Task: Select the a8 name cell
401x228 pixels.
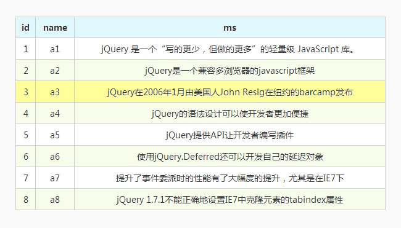Action: pos(55,199)
